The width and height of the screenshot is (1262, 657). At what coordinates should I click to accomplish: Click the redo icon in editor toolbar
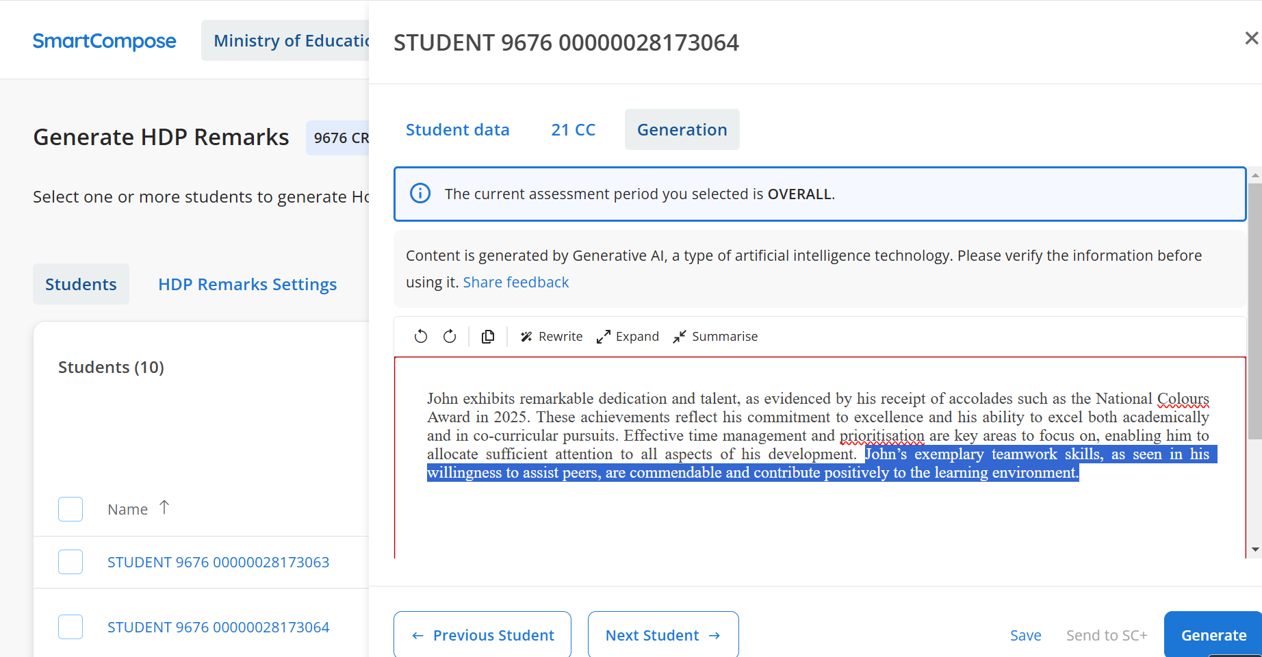click(450, 336)
